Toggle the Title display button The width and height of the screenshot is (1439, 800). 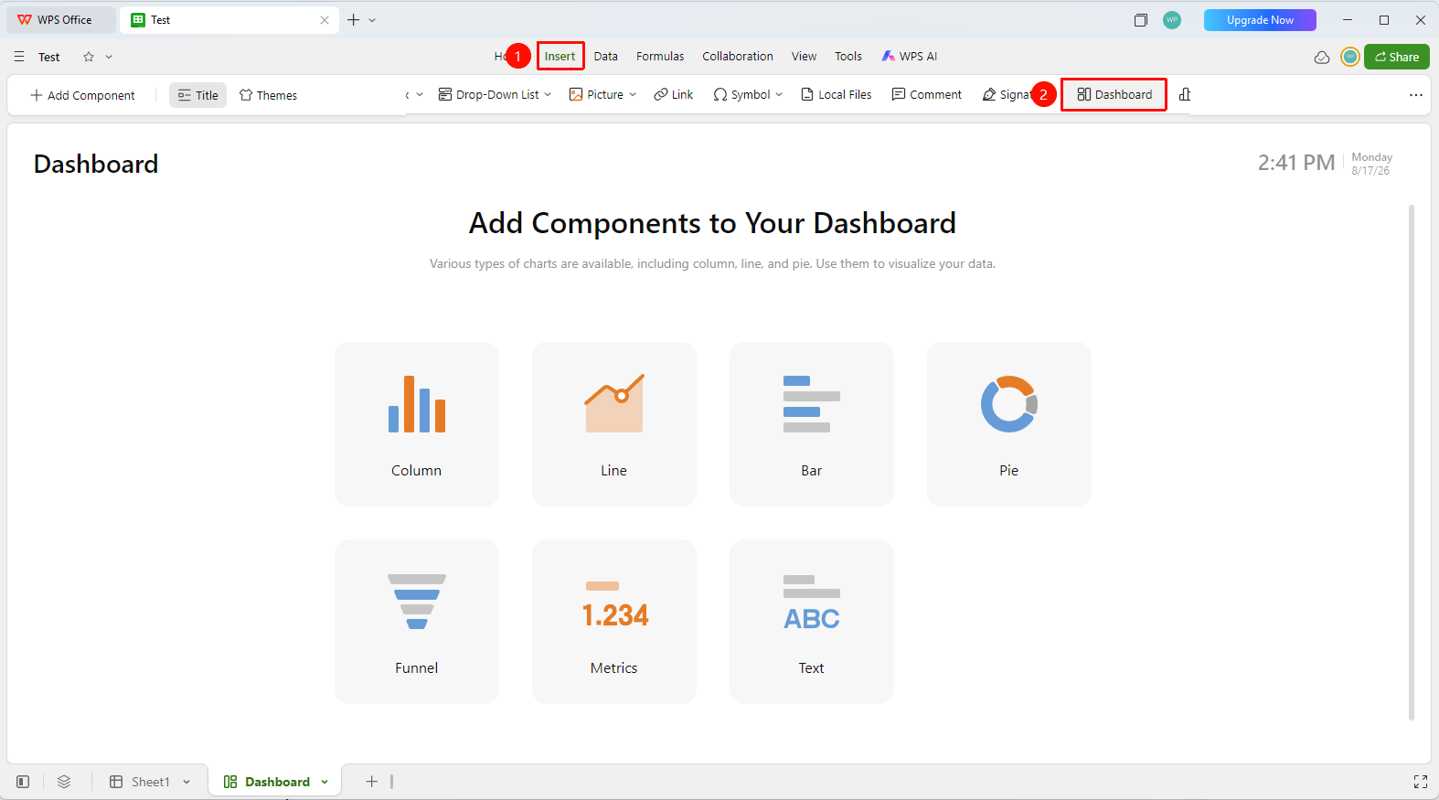(197, 95)
